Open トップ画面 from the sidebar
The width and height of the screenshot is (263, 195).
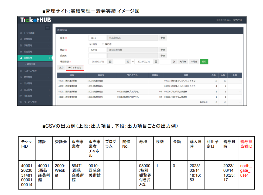[29, 33]
